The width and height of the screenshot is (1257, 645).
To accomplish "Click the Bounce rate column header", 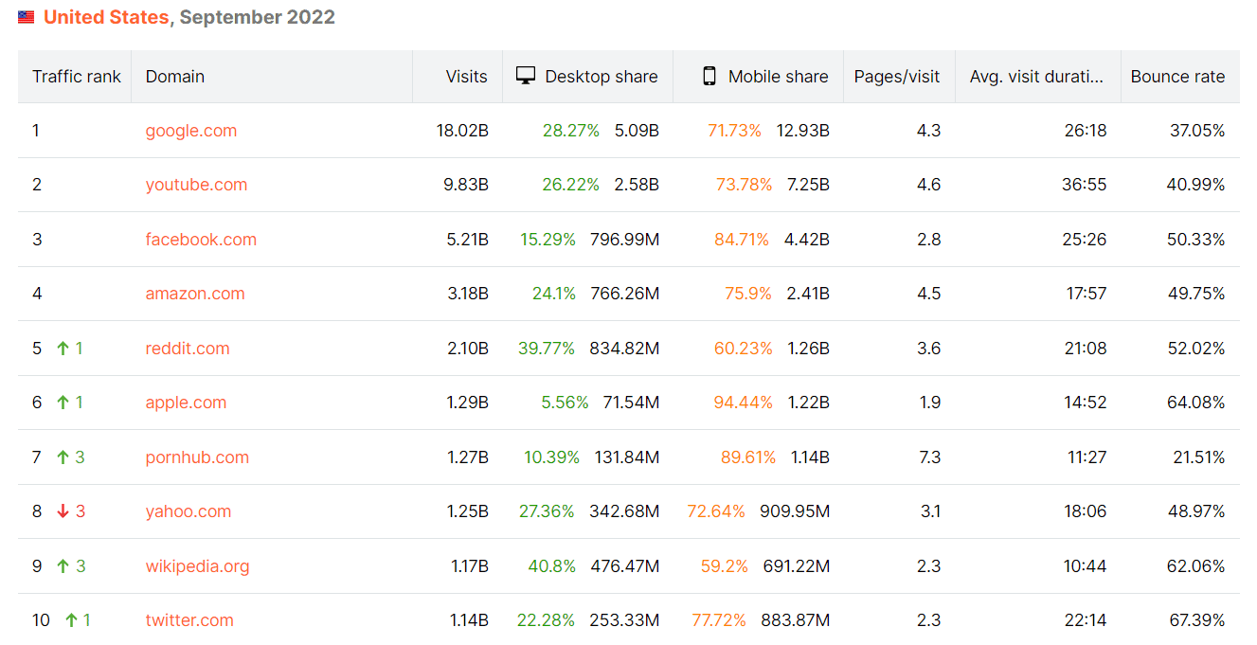I will [x=1177, y=77].
